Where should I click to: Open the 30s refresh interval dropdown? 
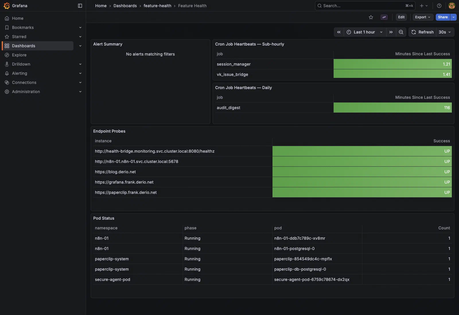pos(445,32)
